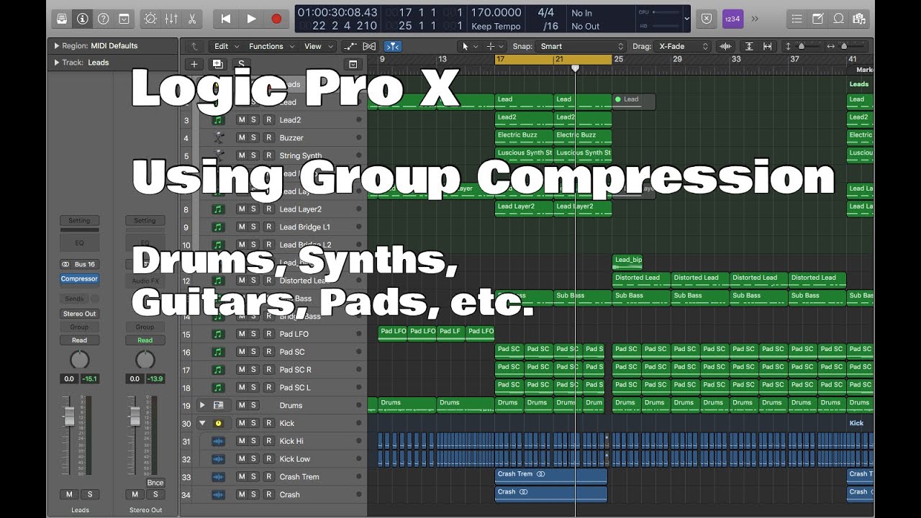Start recording with the red Record button
921x518 pixels.
[x=276, y=19]
